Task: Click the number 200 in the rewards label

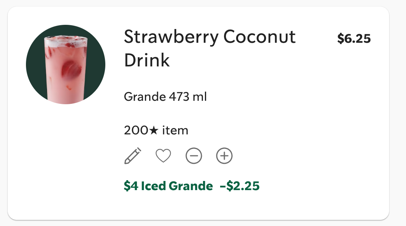Action: (136, 131)
